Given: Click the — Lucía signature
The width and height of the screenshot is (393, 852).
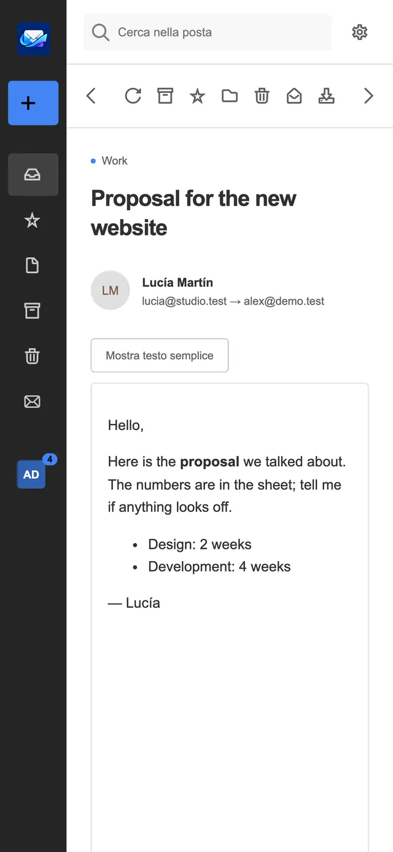Looking at the screenshot, I should [134, 603].
